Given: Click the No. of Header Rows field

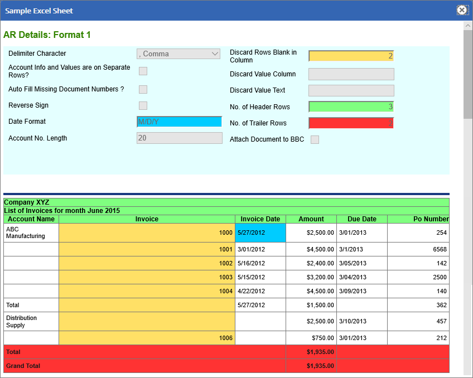Looking at the screenshot, I should 351,106.
